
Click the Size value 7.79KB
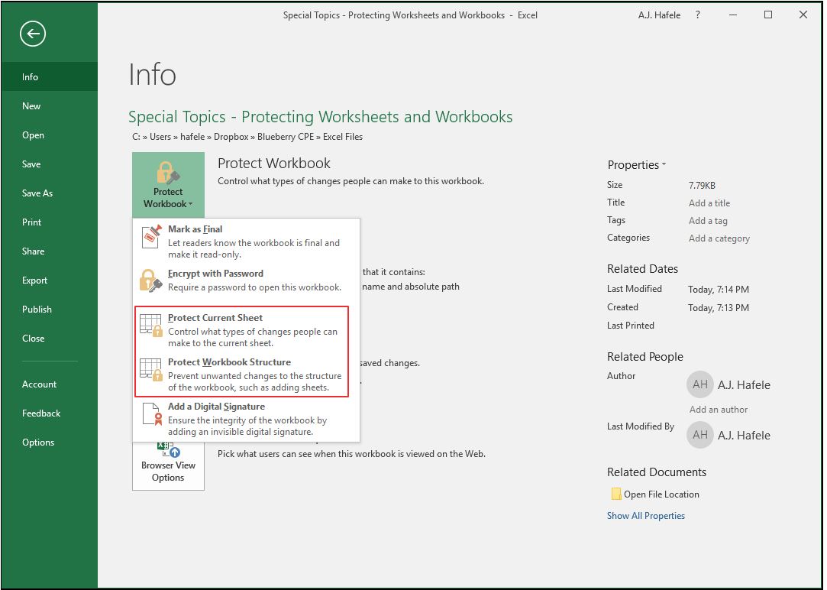point(702,185)
